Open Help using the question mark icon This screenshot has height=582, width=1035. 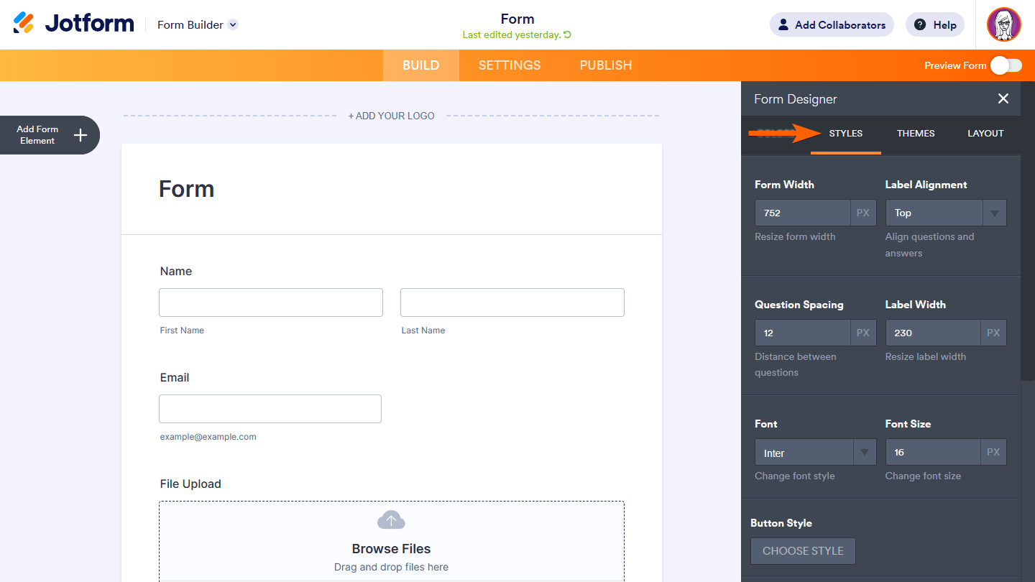(919, 24)
